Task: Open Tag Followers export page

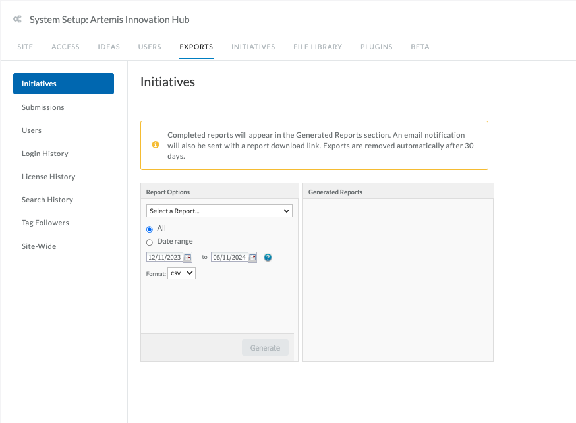Action: pos(45,223)
